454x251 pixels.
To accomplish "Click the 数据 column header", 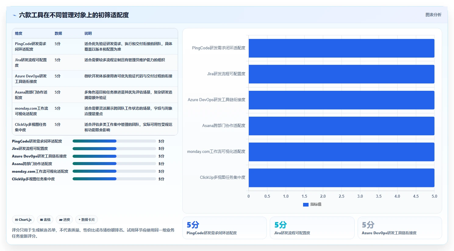I will pos(58,34).
